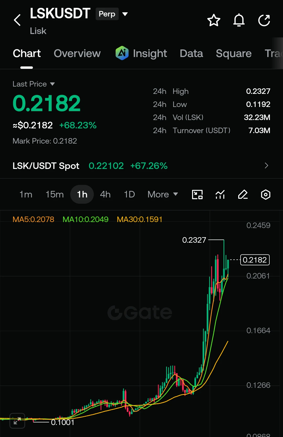Screen dimensions: 283x437
Task: Select the 1D timeframe
Action: click(129, 194)
